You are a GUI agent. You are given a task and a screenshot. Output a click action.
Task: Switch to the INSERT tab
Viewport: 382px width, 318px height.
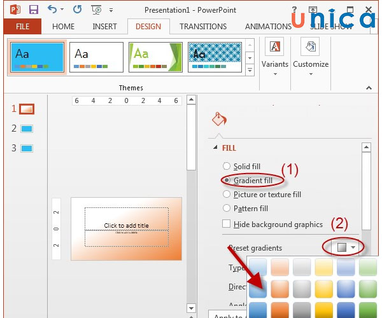coord(104,26)
